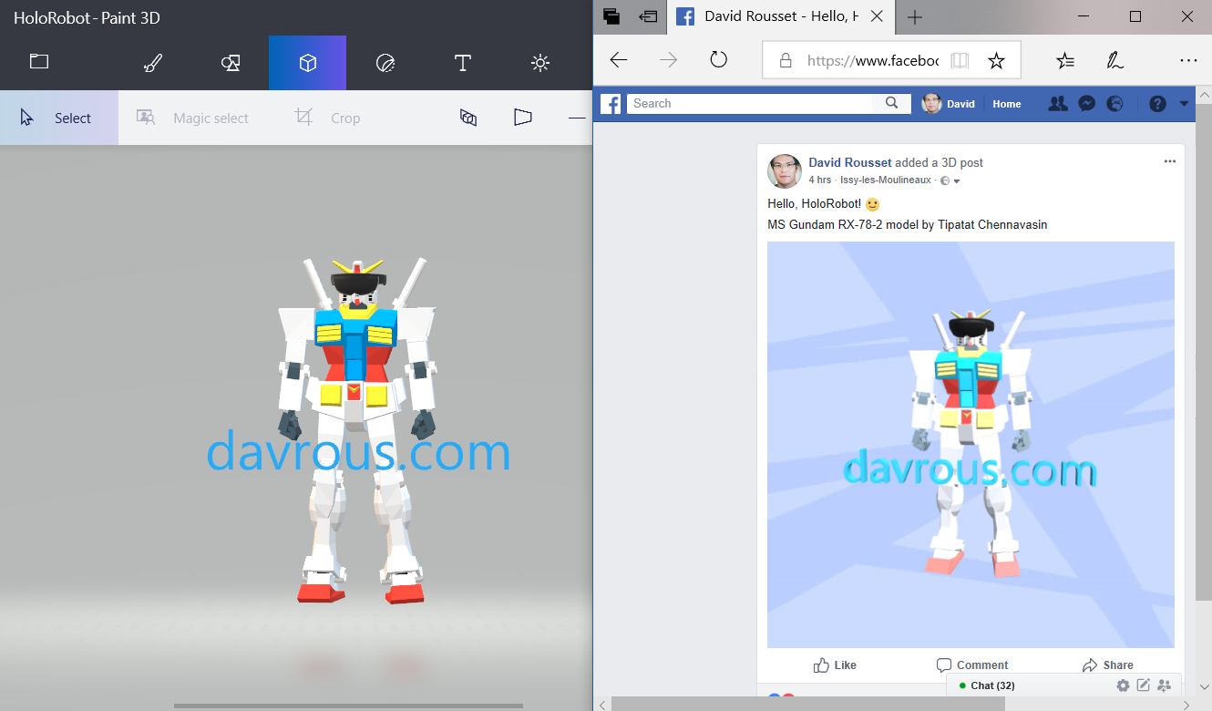Click the page's down scroll arrow
Screen dimensions: 1212x711
coord(1205,688)
